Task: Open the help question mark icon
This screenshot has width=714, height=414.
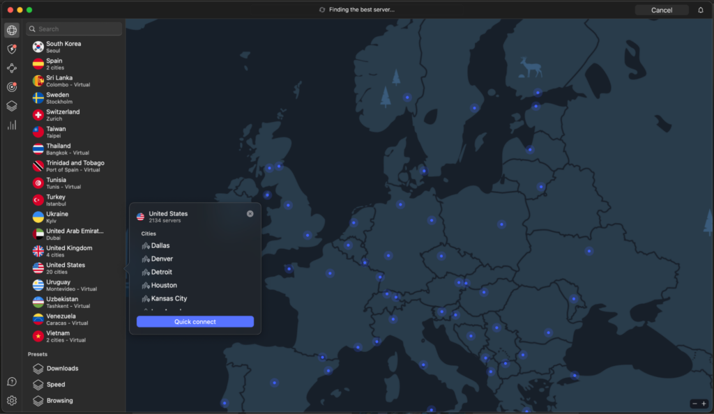Action: pos(12,382)
